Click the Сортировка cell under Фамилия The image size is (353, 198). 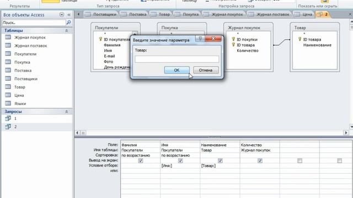[x=140, y=155]
